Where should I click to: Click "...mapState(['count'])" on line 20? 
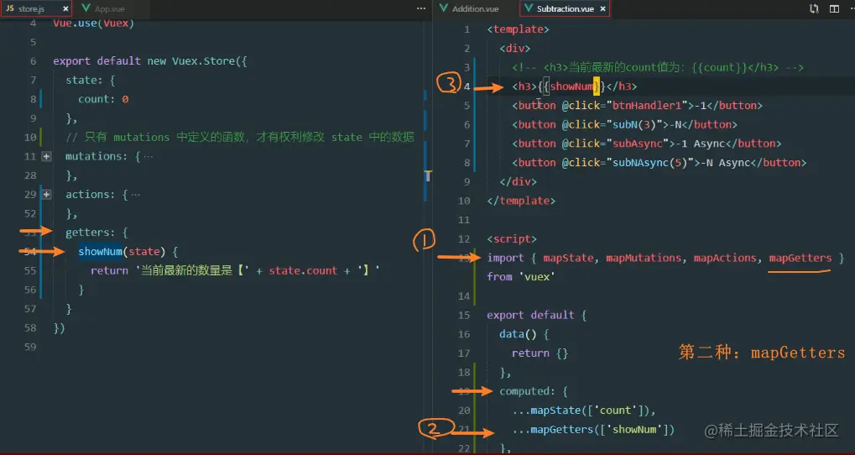[x=583, y=411]
